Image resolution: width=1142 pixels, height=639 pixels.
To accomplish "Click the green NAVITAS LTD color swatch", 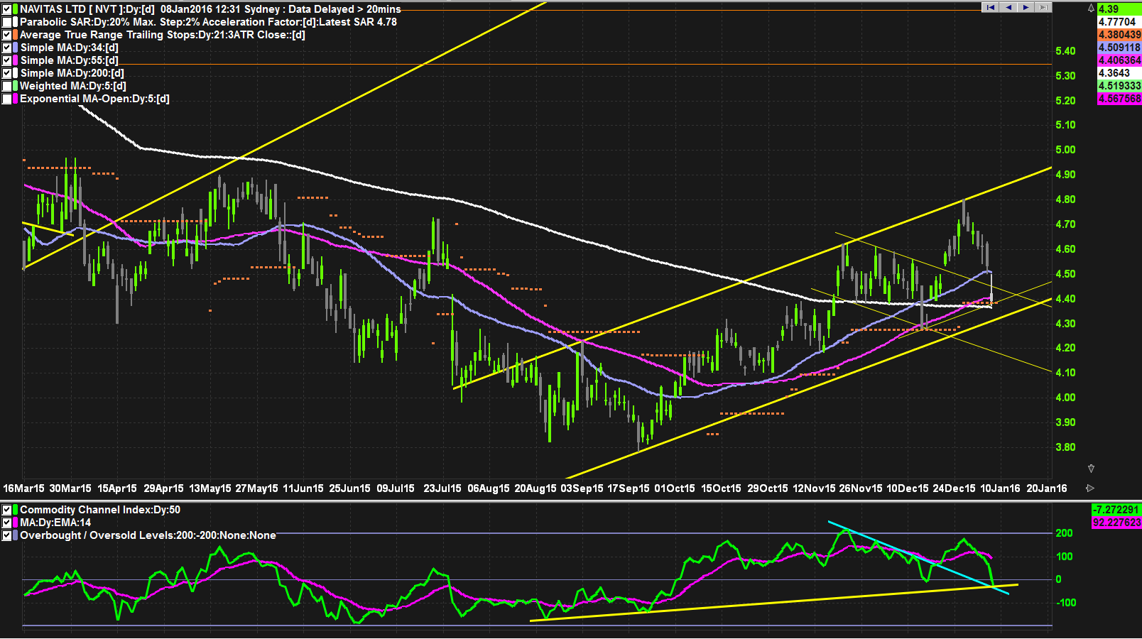I will click(x=15, y=9).
